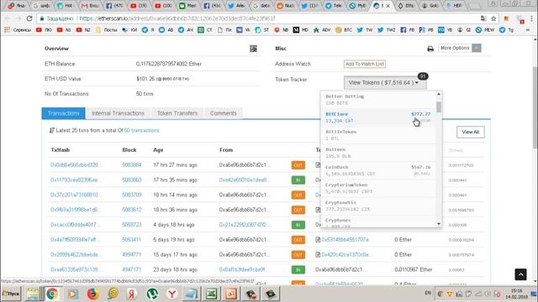
Task: Click the printer icon in the Misc panel
Action: [430, 49]
